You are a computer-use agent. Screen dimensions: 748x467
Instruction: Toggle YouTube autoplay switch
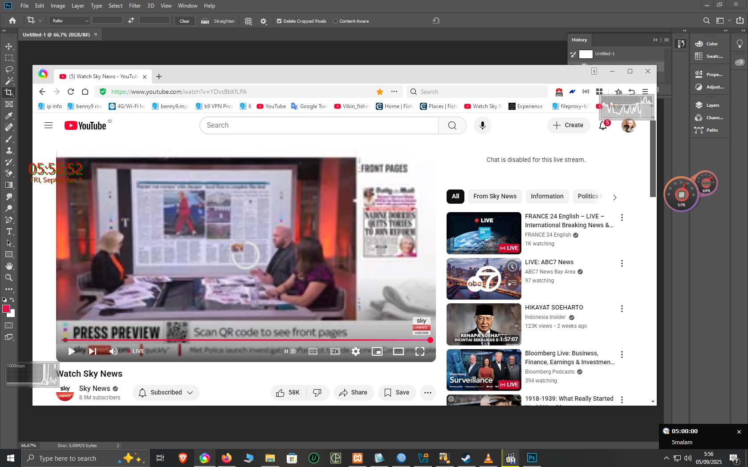pos(290,351)
